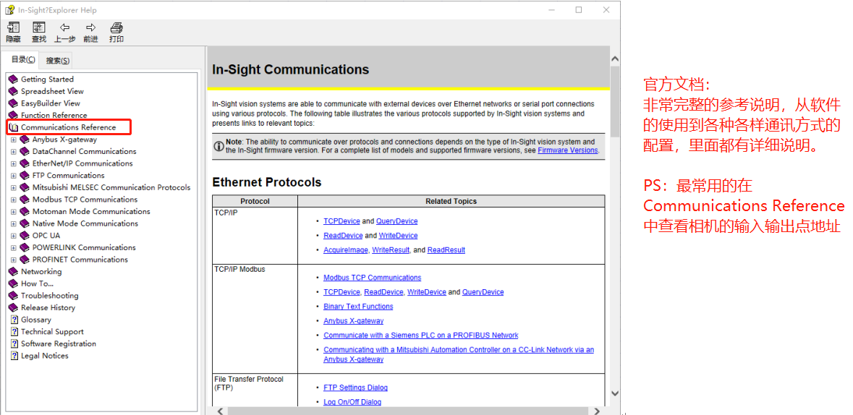Expand the Native Mode Communications node
This screenshot has height=415, width=853.
(x=14, y=223)
